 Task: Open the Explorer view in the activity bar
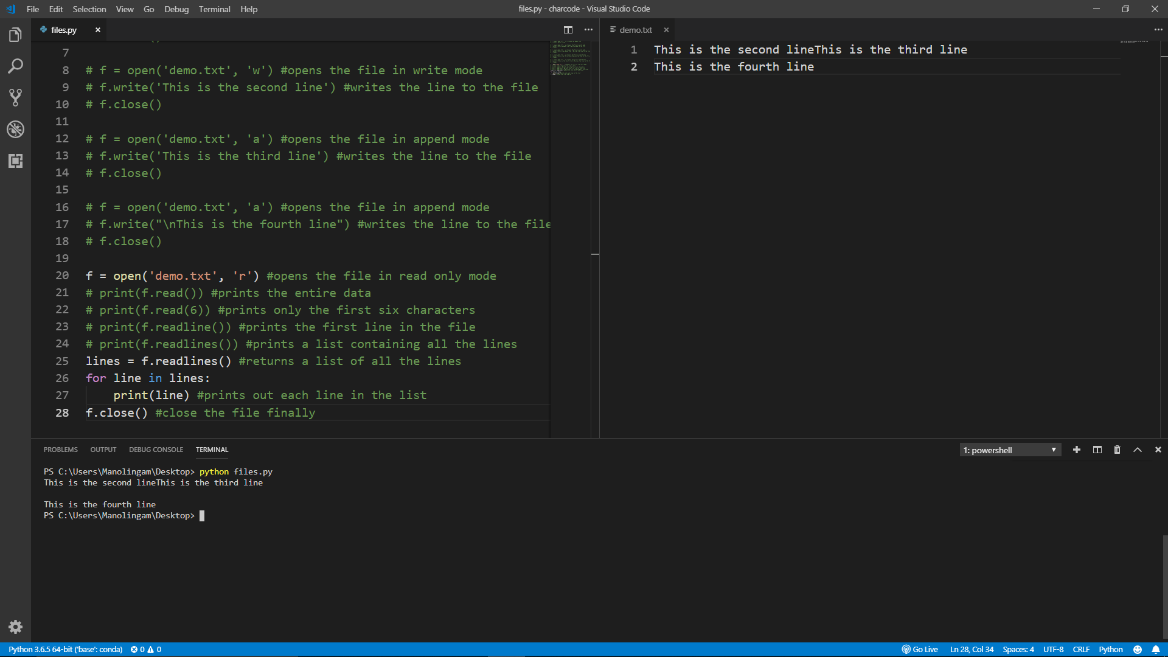point(15,35)
